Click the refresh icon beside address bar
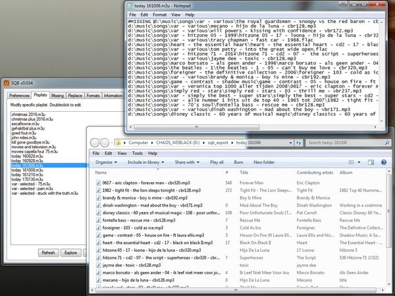Viewport: 395px width, 296px height. pos(298,143)
